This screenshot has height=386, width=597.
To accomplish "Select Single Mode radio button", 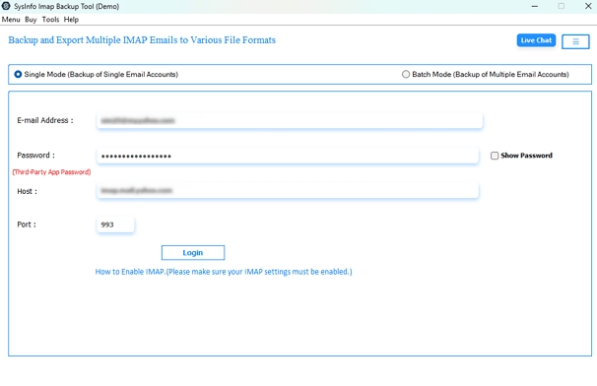I will 18,74.
